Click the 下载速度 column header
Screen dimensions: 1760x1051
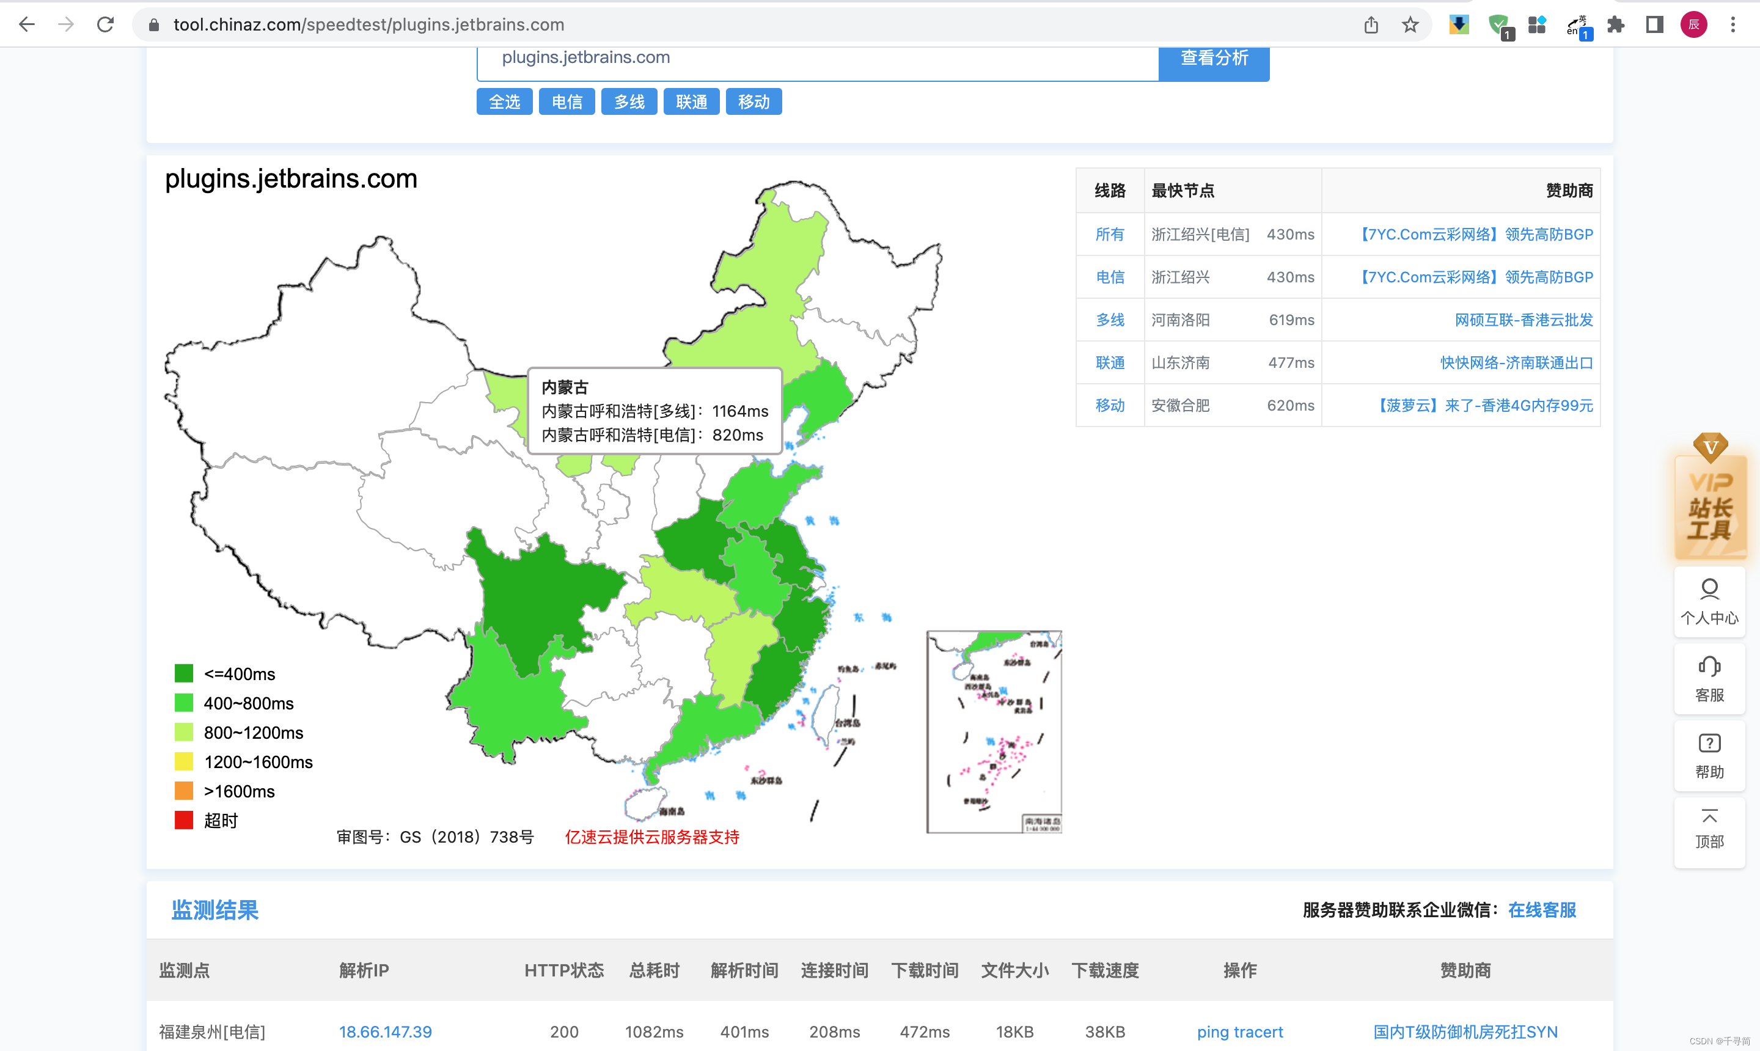pyautogui.click(x=1105, y=970)
